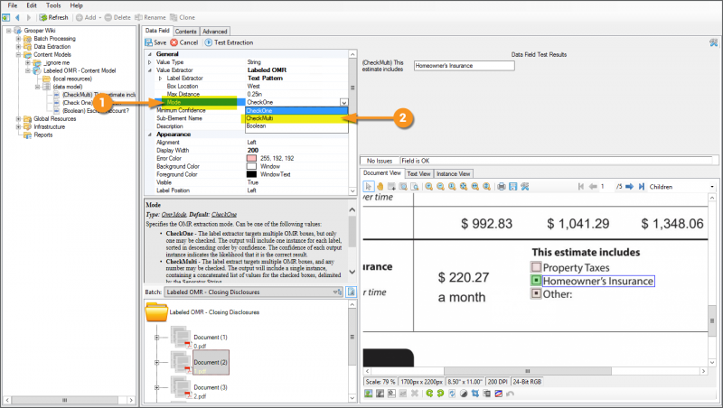This screenshot has height=408, width=723.
Task: Rotate image right with green arrow
Action: point(440,394)
